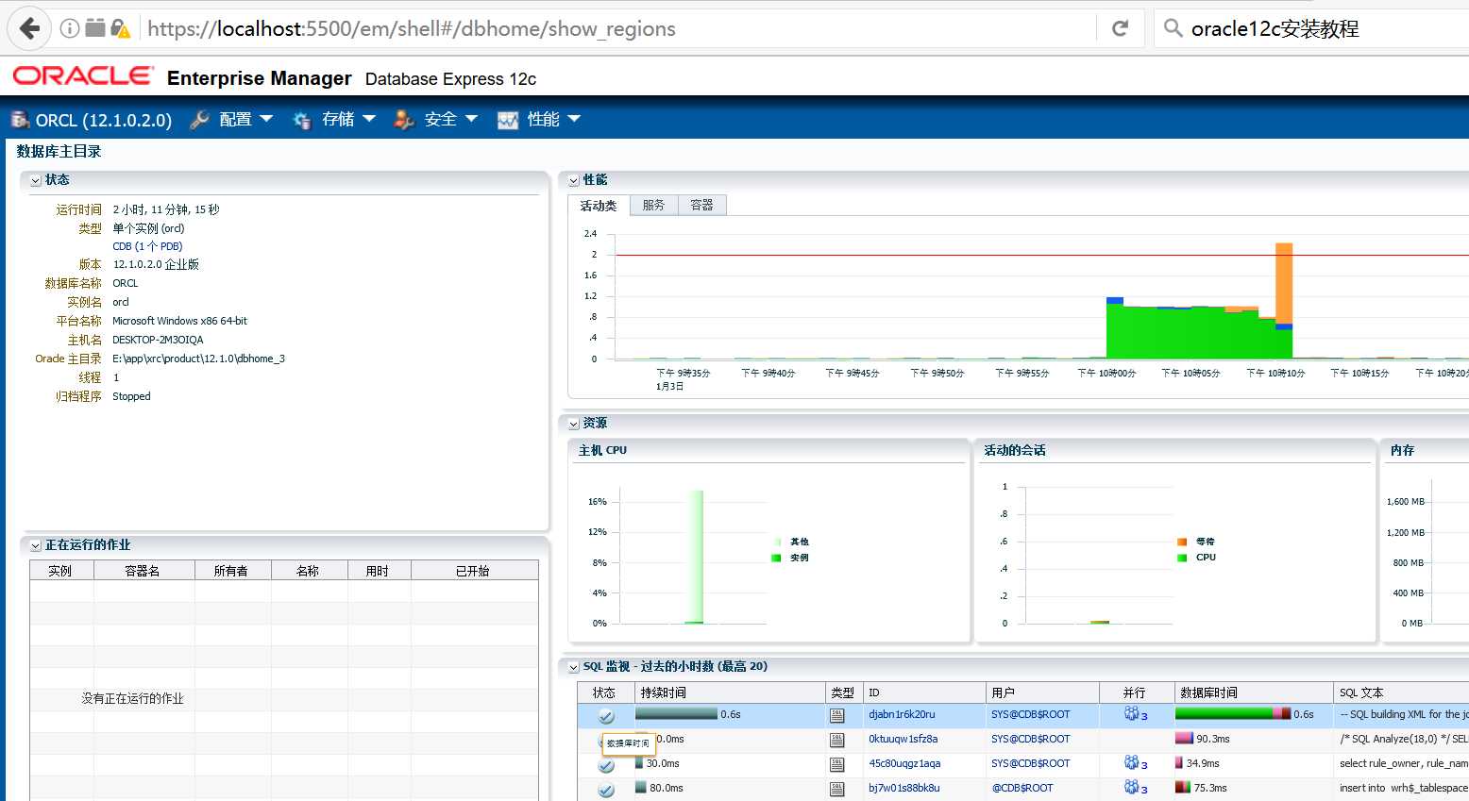The height and width of the screenshot is (801, 1469).
Task: Open the 安全 dropdown menu
Action: [x=451, y=119]
